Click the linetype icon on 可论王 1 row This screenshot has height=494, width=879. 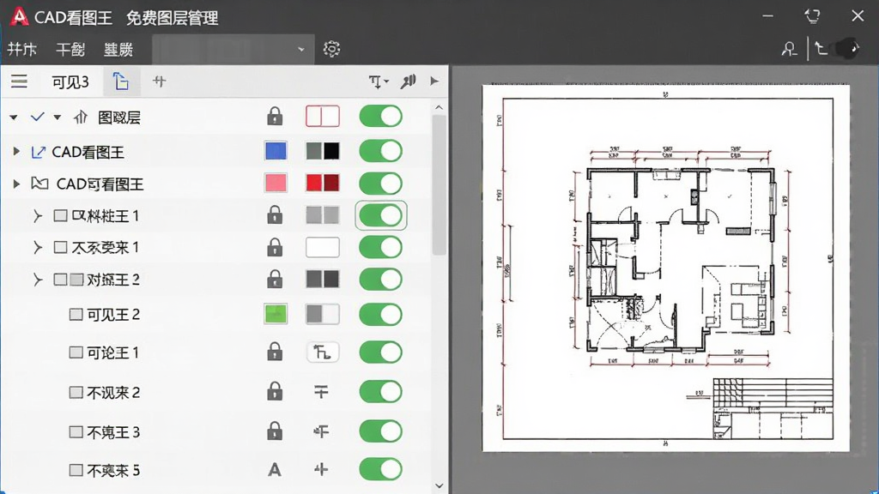(323, 352)
